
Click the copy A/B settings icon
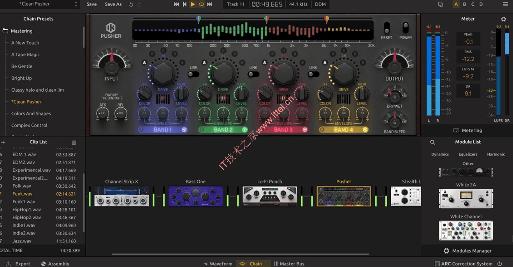point(440,4)
